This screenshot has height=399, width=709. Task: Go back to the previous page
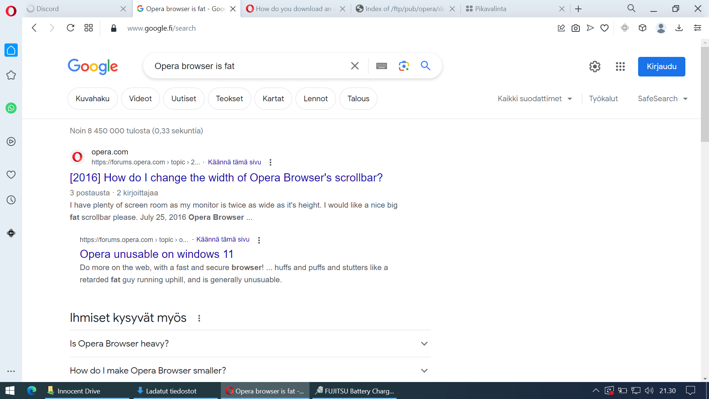click(x=34, y=28)
